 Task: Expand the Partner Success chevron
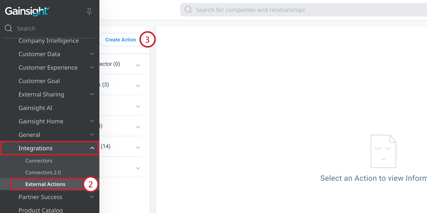tap(92, 197)
